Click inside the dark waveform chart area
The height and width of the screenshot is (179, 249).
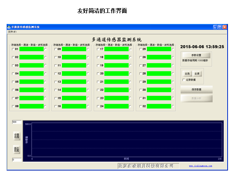click(x=126, y=140)
